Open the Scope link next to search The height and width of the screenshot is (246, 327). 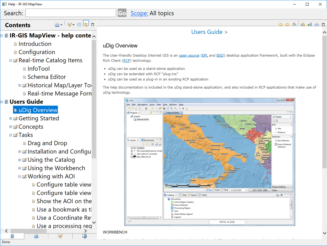pyautogui.click(x=139, y=13)
